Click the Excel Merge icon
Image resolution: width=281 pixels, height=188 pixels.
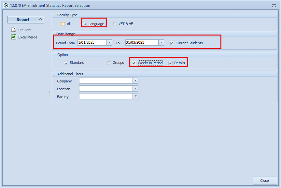click(14, 37)
